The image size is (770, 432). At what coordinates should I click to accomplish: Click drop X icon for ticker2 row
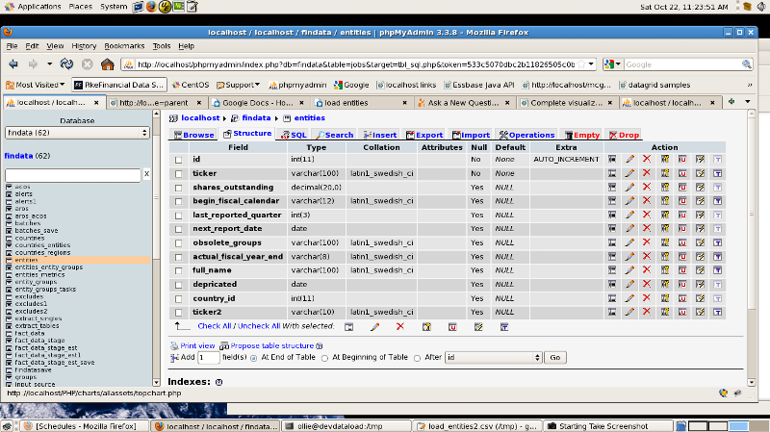[x=647, y=312]
